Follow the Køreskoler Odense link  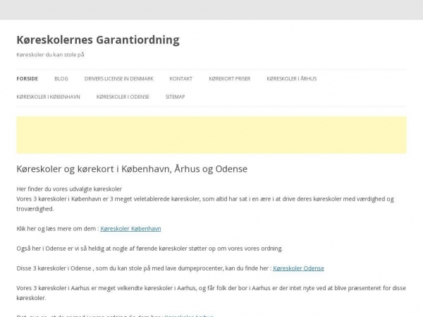pos(298,268)
